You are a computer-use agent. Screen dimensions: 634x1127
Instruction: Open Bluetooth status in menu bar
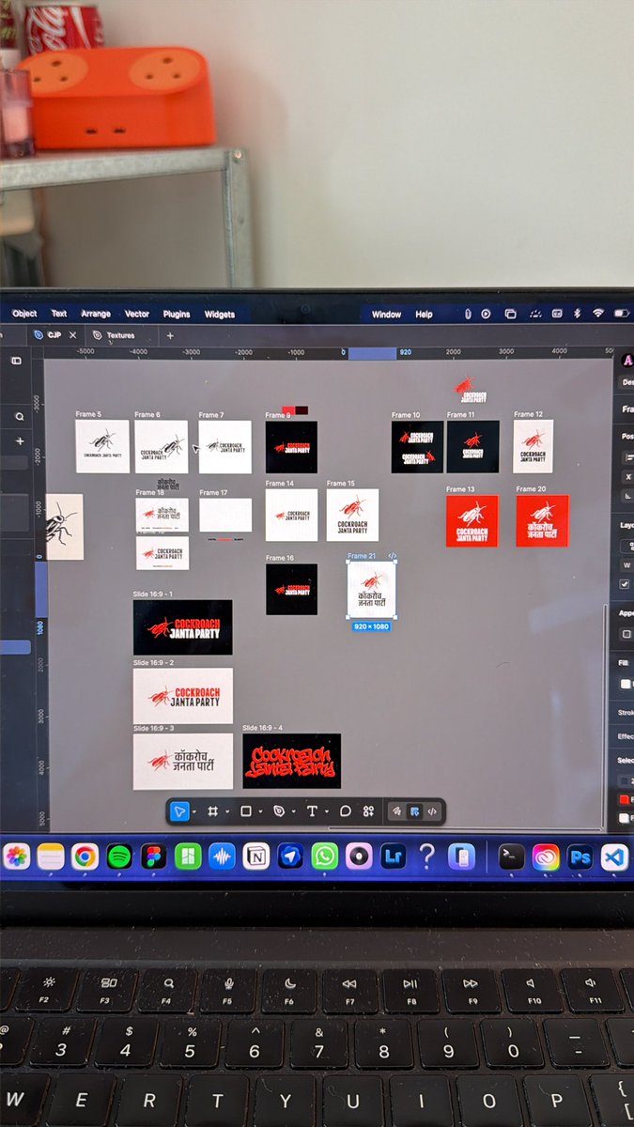578,314
